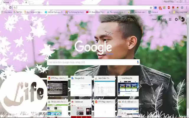Open Google notifications bell
The image size is (189, 118).
pyautogui.click(x=176, y=19)
